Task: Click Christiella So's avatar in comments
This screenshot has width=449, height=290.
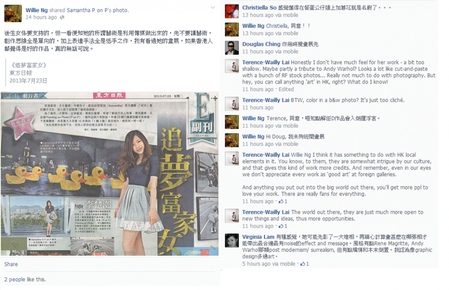Action: (232, 11)
